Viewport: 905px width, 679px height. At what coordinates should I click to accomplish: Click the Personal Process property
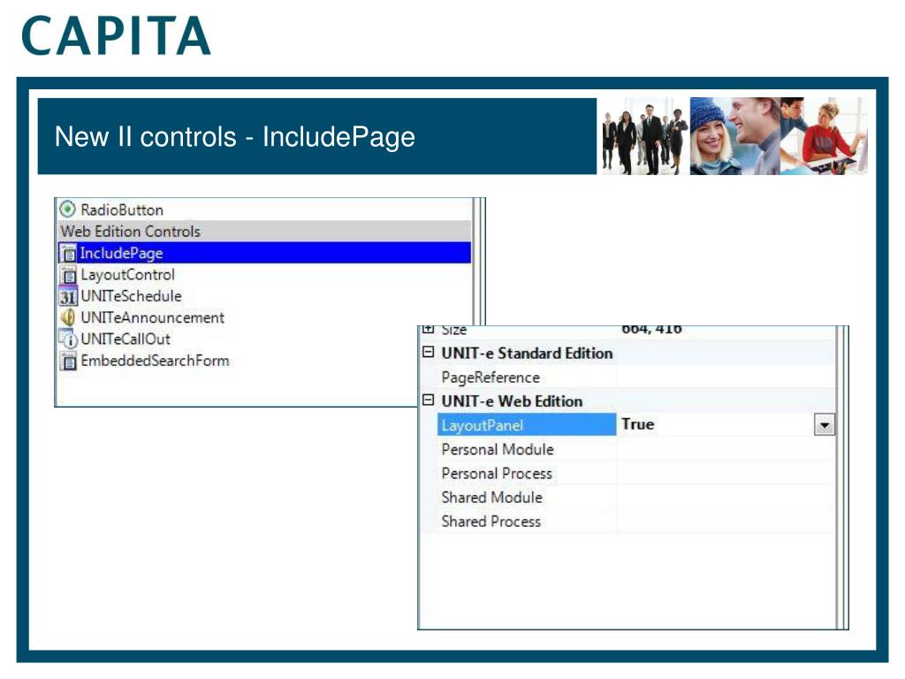pyautogui.click(x=497, y=474)
